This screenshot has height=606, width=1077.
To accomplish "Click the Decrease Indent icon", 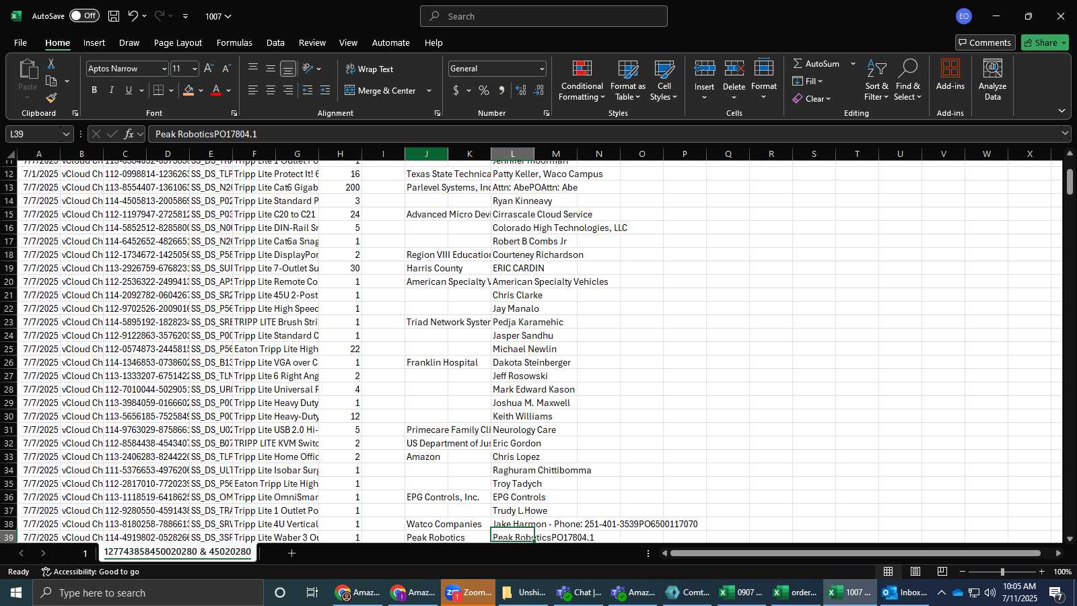I will point(308,90).
